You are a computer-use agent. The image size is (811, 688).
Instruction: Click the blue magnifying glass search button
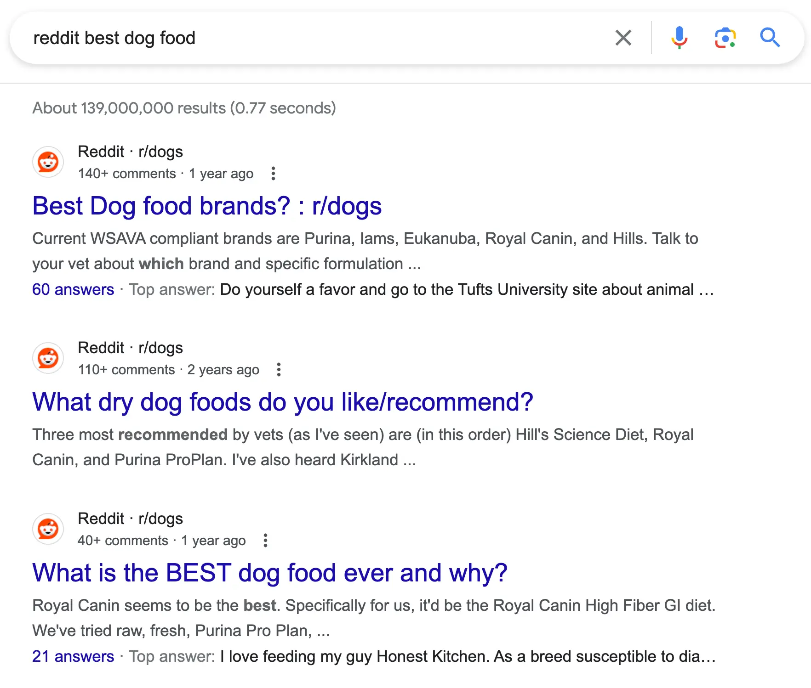pos(770,38)
